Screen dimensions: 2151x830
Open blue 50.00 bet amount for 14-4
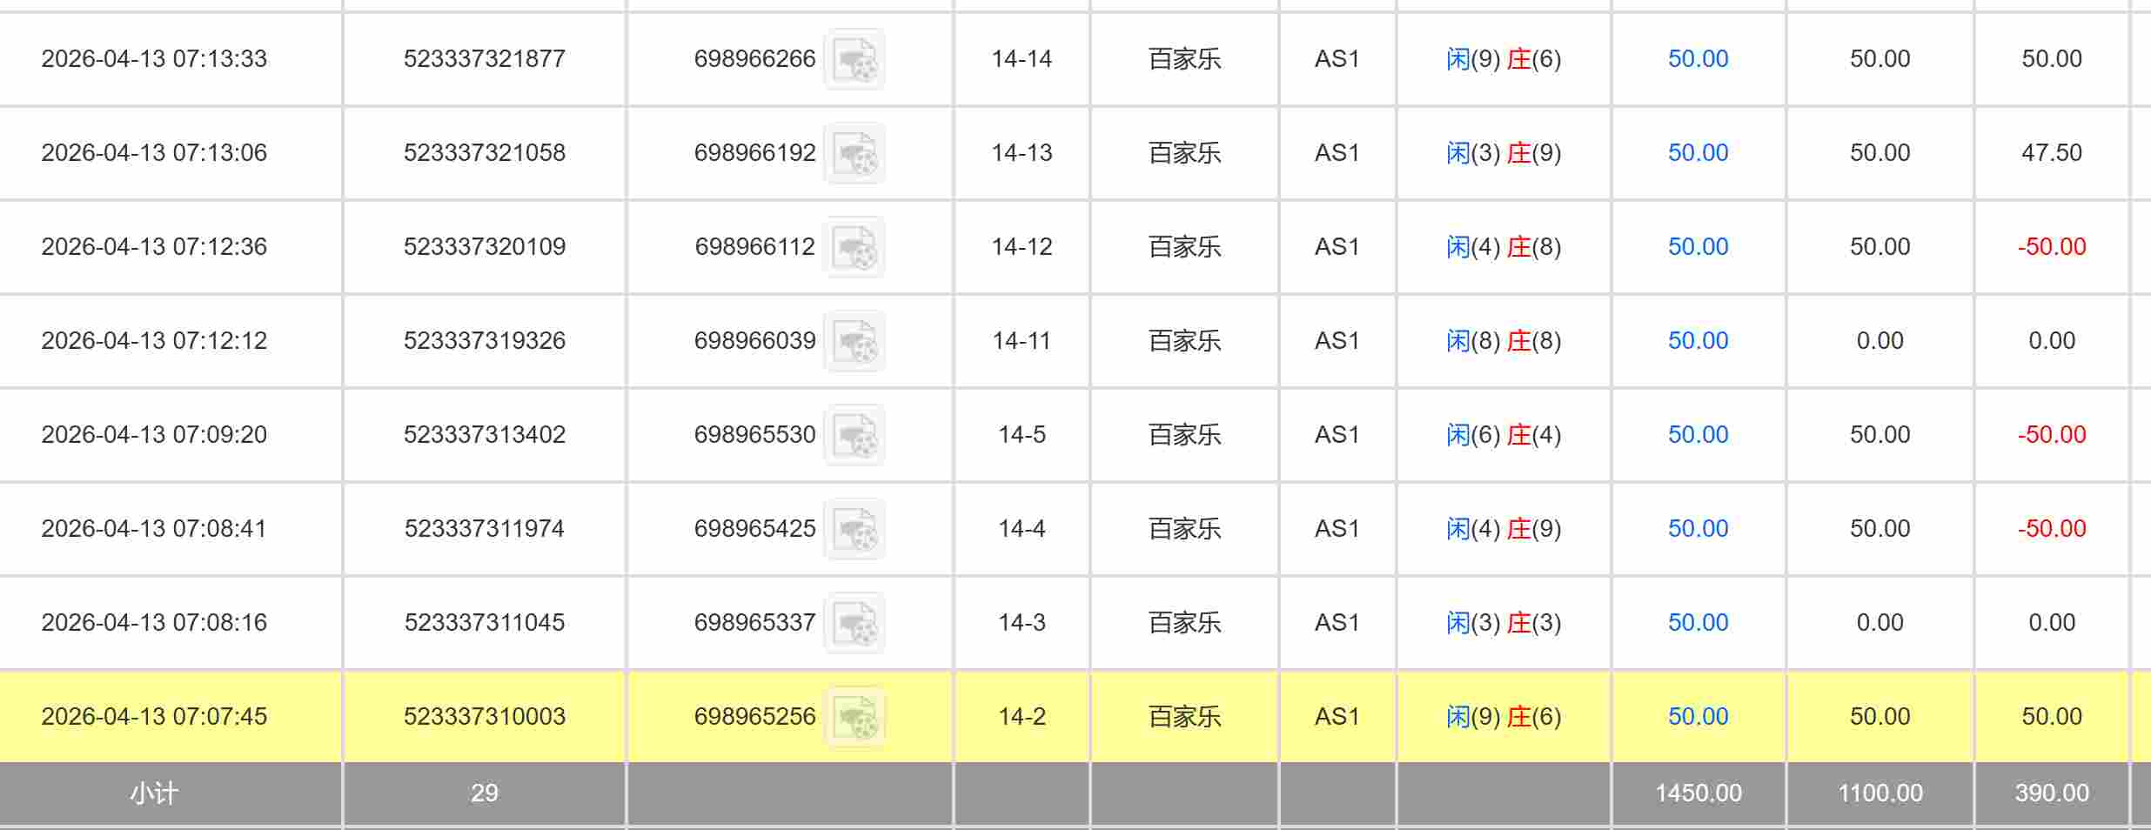1698,529
